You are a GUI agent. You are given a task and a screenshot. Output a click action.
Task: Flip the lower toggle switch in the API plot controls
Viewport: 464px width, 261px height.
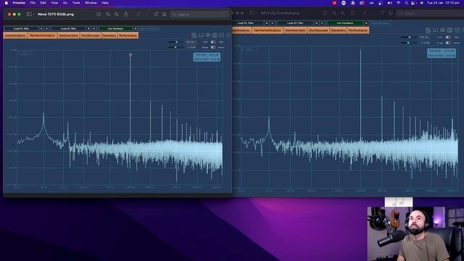point(448,43)
